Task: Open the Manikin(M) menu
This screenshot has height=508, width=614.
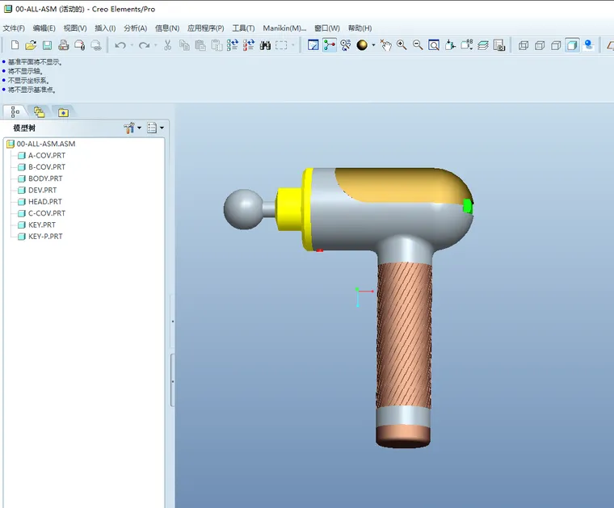Action: click(284, 28)
